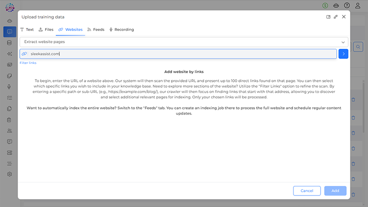The height and width of the screenshot is (207, 368).
Task: Click the website URL input field
Action: coord(179,54)
